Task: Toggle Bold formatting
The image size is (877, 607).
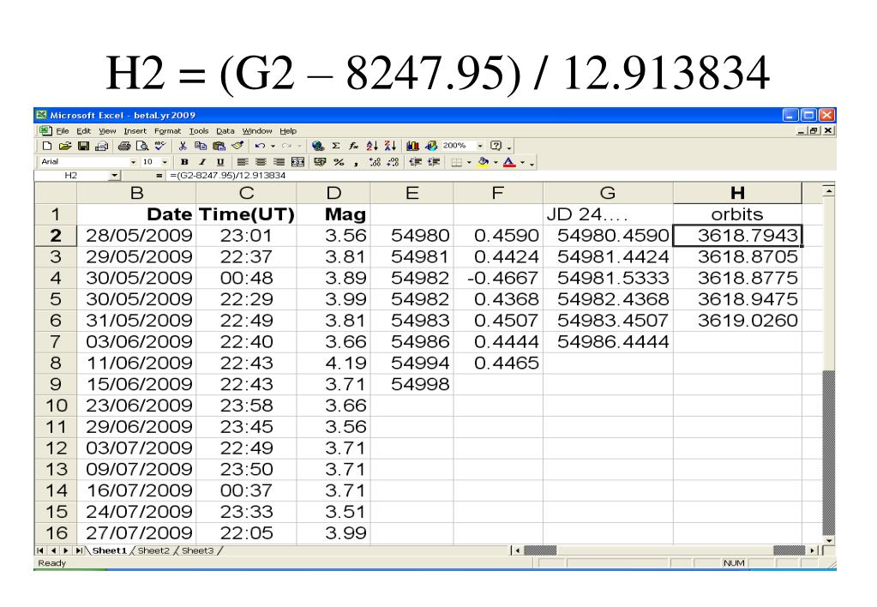Action: pyautogui.click(x=184, y=162)
